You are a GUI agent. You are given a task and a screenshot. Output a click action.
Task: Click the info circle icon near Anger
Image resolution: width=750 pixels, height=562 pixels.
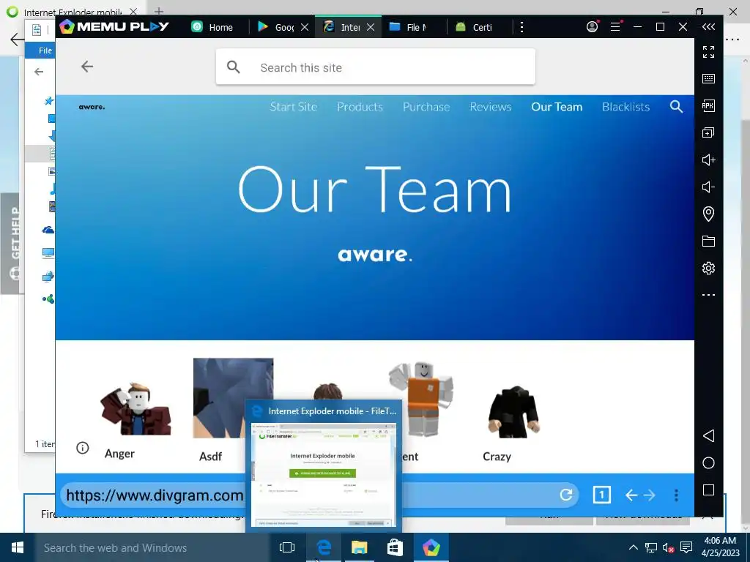pyautogui.click(x=82, y=448)
